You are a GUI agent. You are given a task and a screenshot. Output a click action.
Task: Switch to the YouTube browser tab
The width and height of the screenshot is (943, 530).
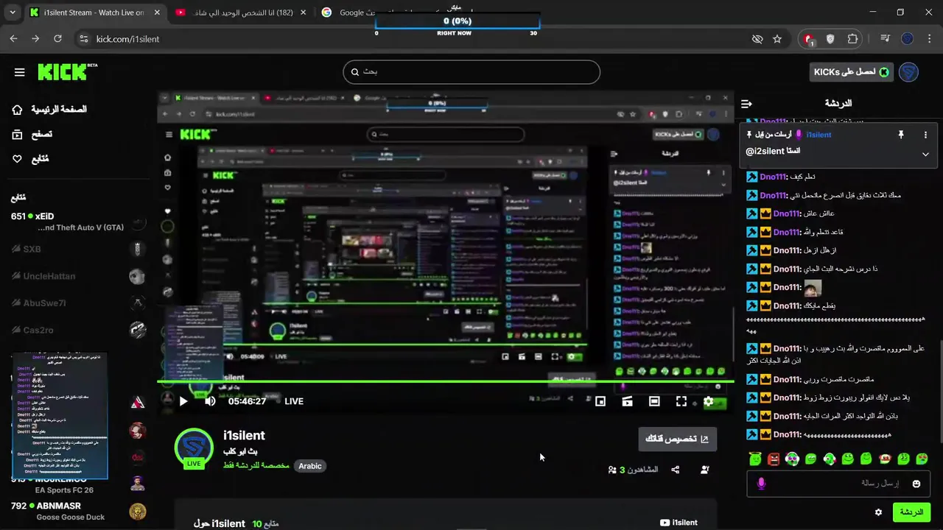point(242,13)
